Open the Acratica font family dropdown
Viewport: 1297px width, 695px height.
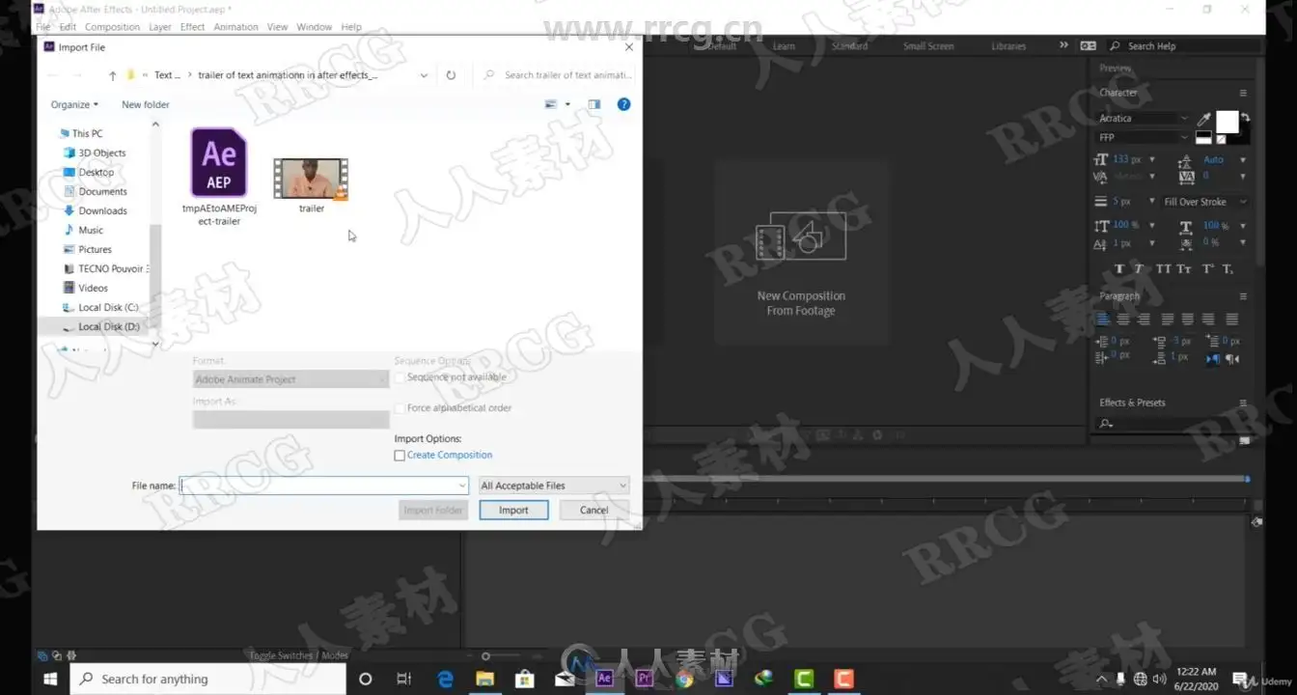point(1144,118)
